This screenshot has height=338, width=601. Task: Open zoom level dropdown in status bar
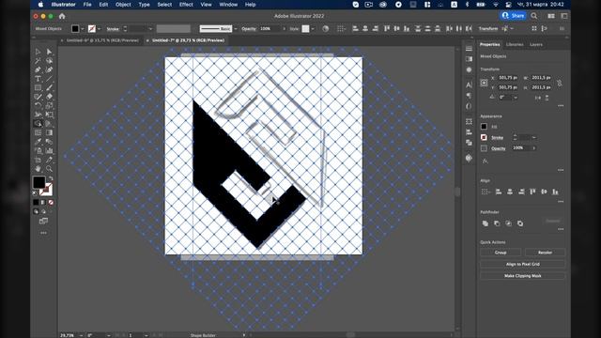pos(81,335)
